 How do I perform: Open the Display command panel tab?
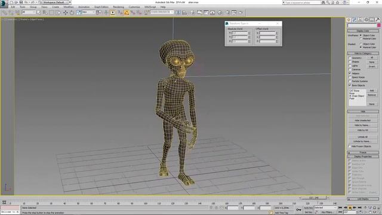(x=372, y=20)
